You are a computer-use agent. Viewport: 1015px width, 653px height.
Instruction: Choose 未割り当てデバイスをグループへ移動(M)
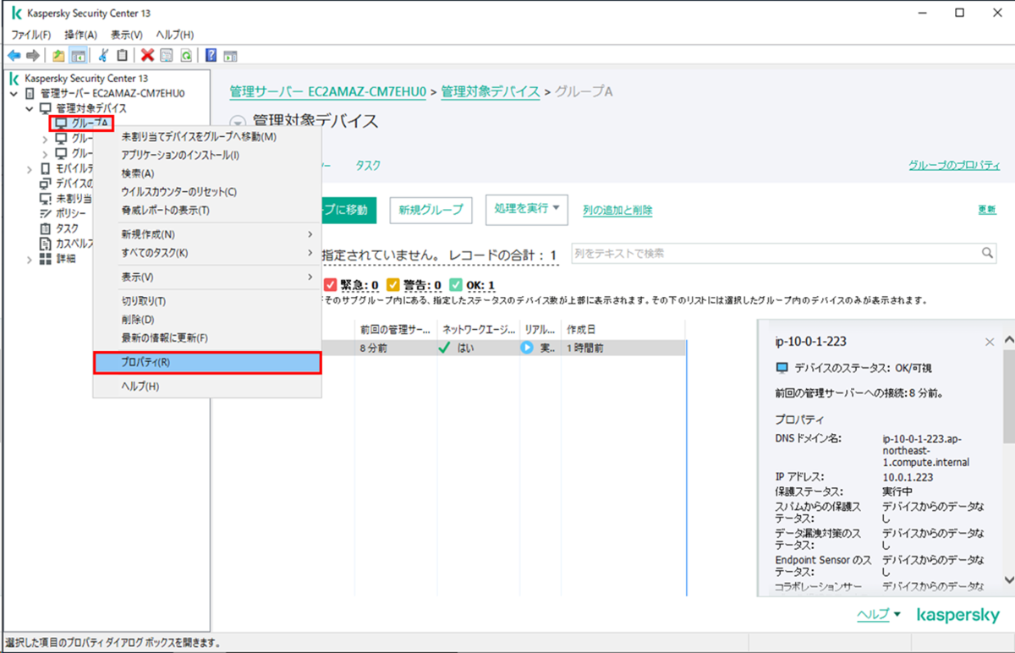(x=207, y=137)
